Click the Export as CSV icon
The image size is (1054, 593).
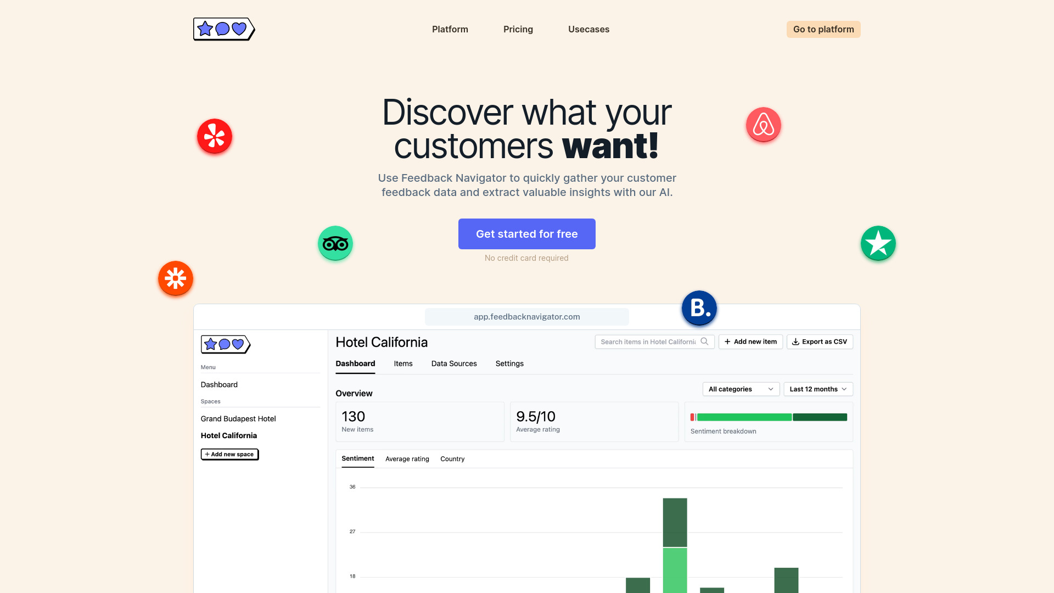795,341
